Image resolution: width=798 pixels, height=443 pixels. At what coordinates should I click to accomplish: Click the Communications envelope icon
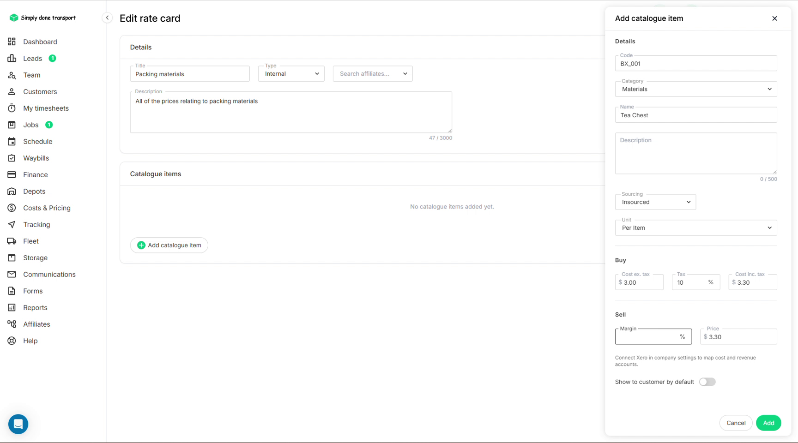(12, 274)
